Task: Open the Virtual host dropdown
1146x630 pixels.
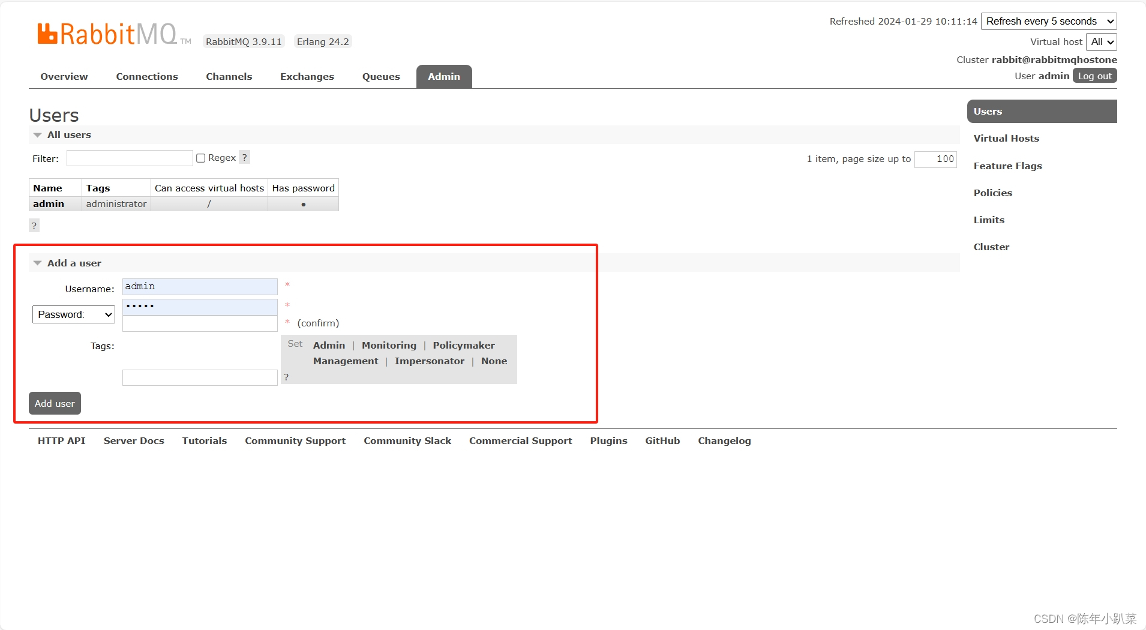Action: click(x=1102, y=41)
